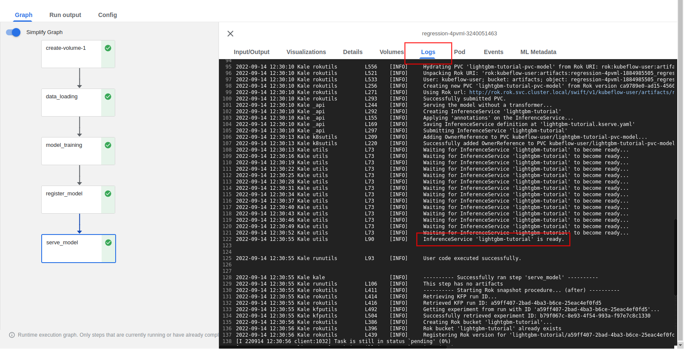Select the data_loading graph node
The height and width of the screenshot is (349, 684).
click(78, 103)
